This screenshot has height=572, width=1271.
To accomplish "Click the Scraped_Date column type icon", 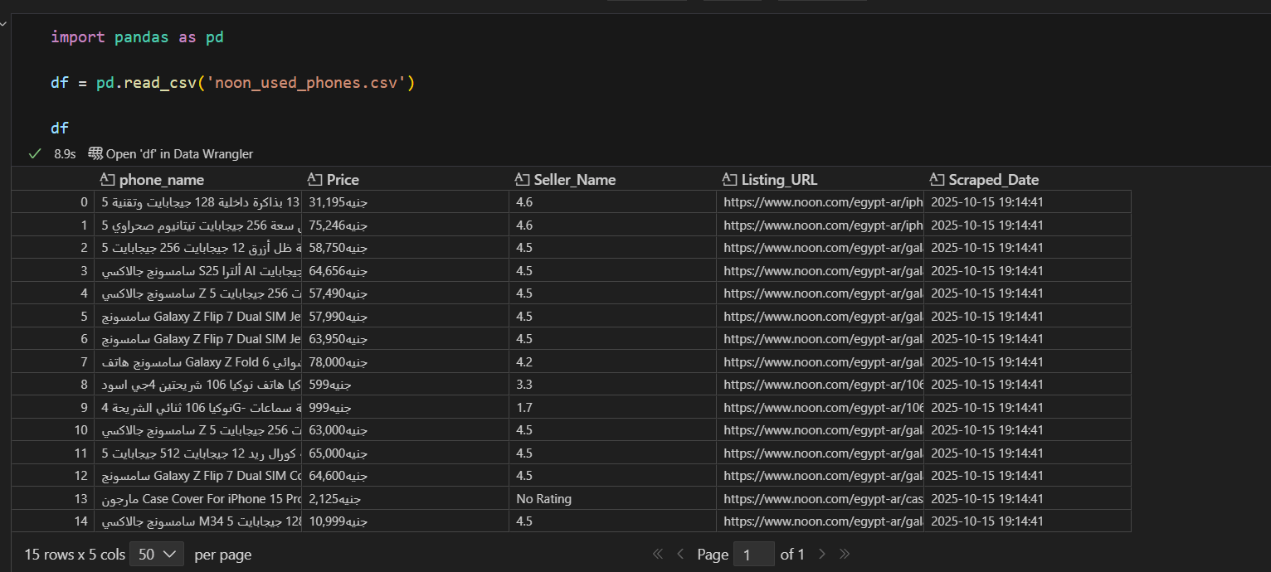I will (x=937, y=180).
